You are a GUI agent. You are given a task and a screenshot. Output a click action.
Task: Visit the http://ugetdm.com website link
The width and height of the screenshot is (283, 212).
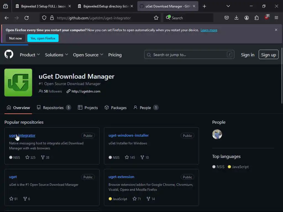[86, 91]
